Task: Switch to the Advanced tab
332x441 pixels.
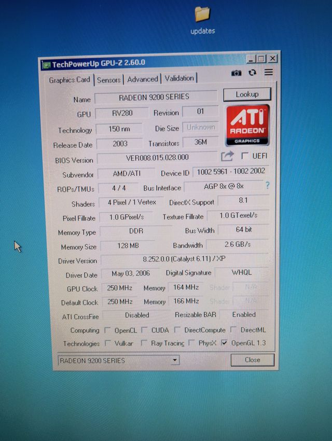Action: 142,79
